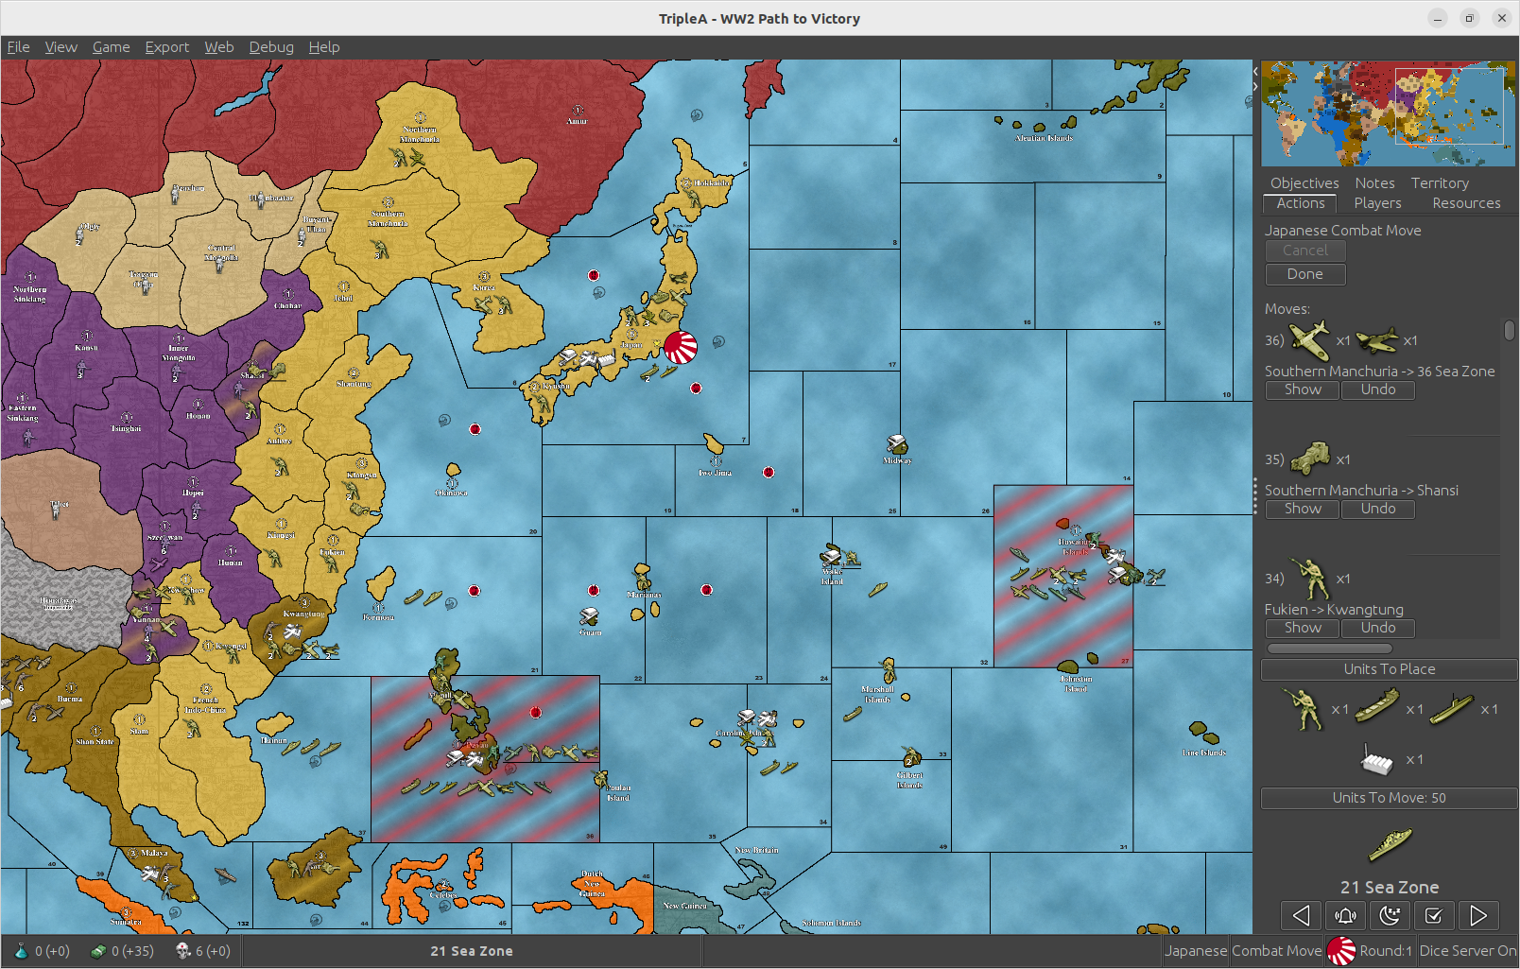1520x969 pixels.
Task: Click the previous unit left-arrow button
Action: pyautogui.click(x=1301, y=915)
